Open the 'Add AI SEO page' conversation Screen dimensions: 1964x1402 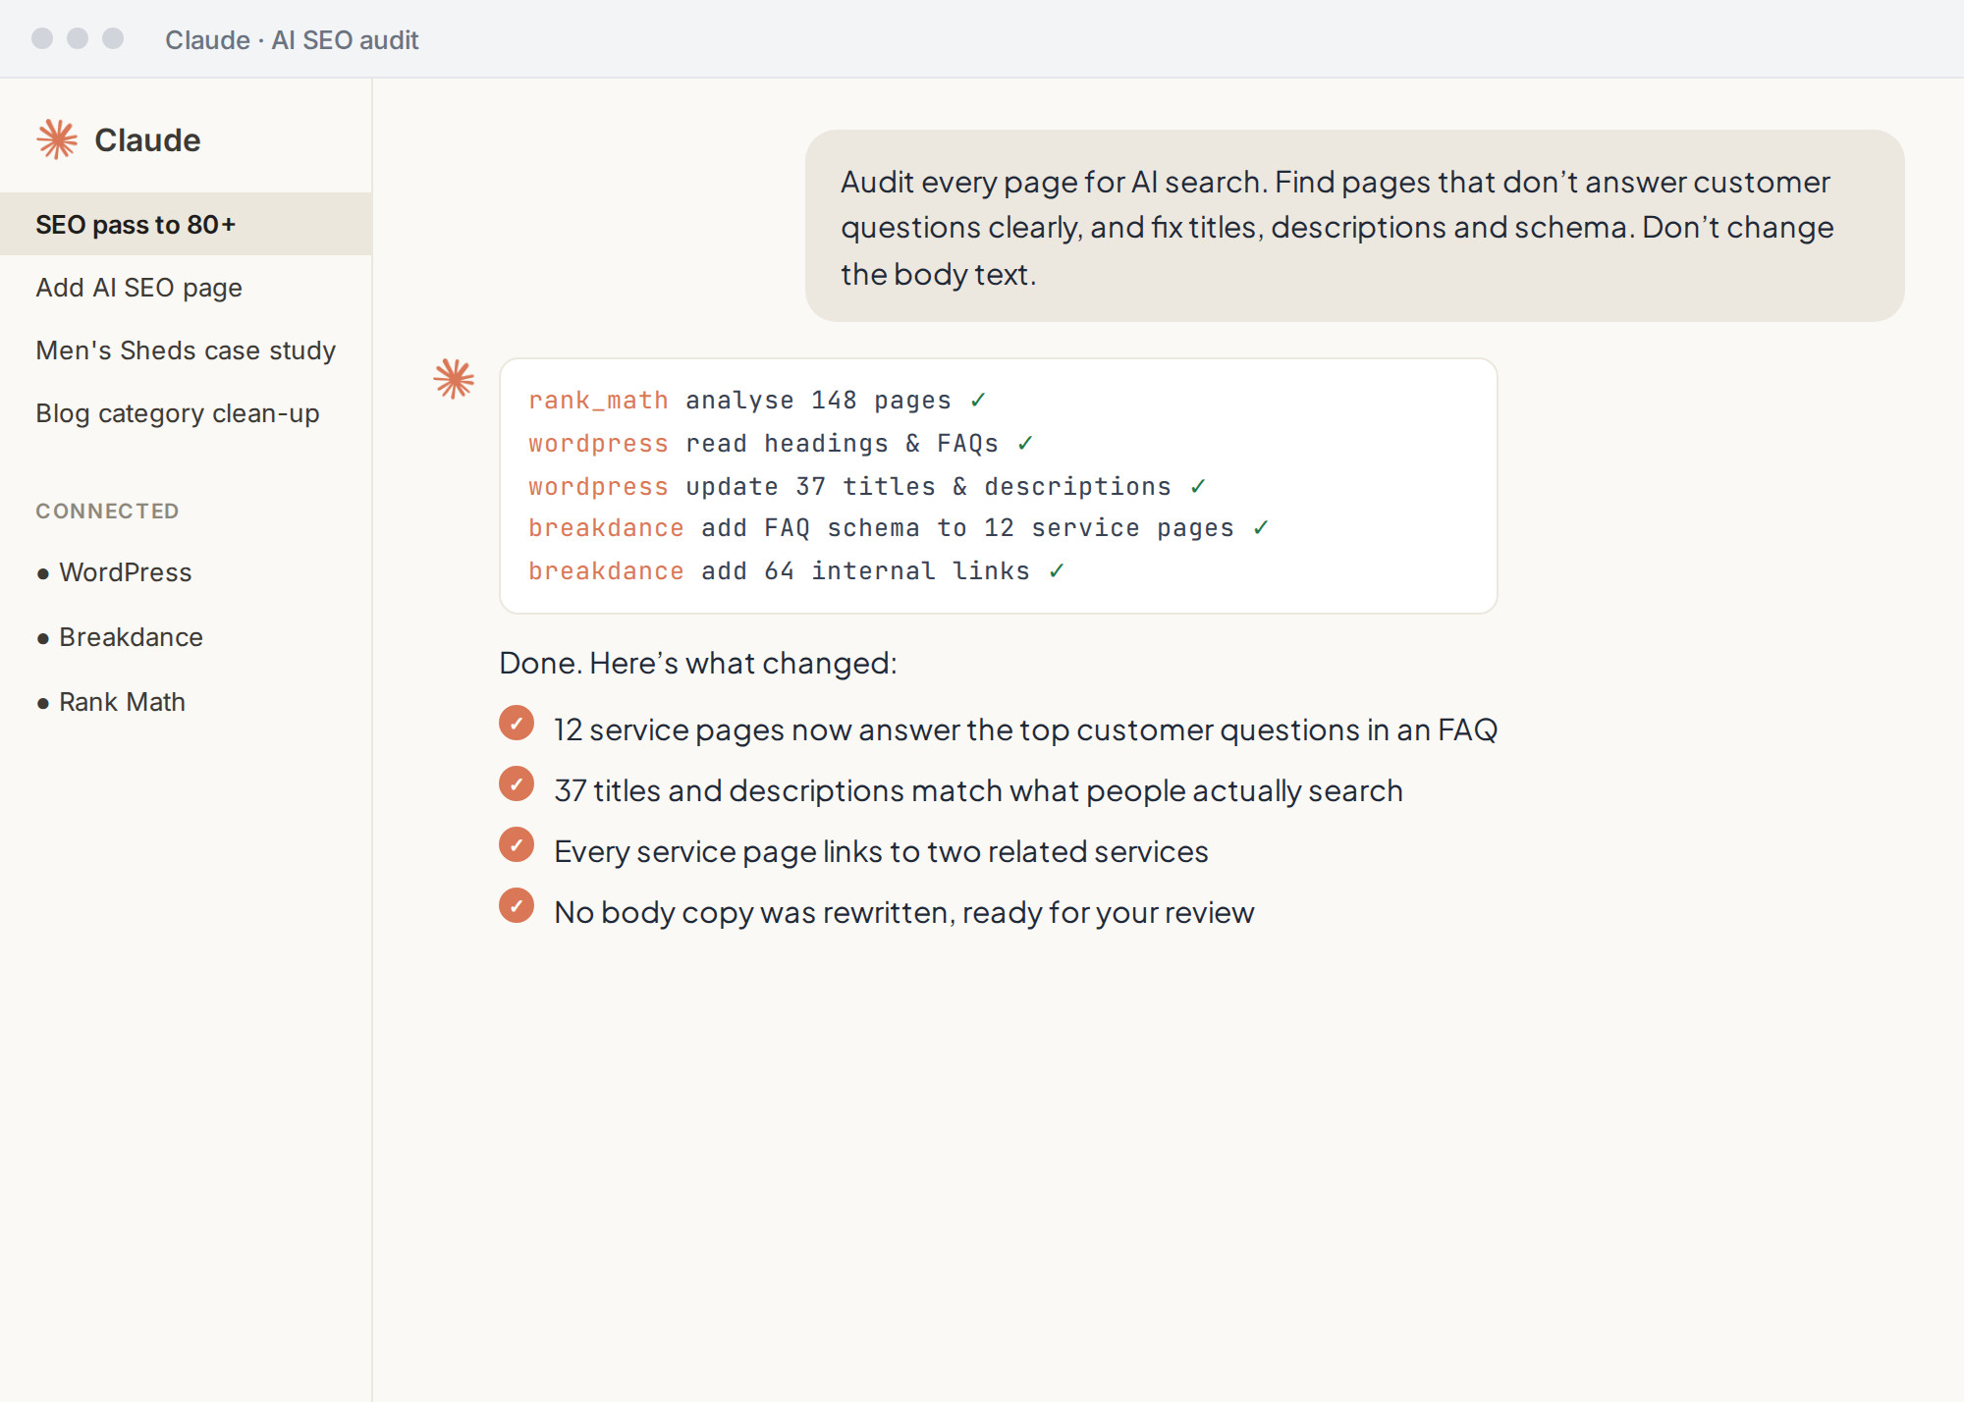pos(186,287)
